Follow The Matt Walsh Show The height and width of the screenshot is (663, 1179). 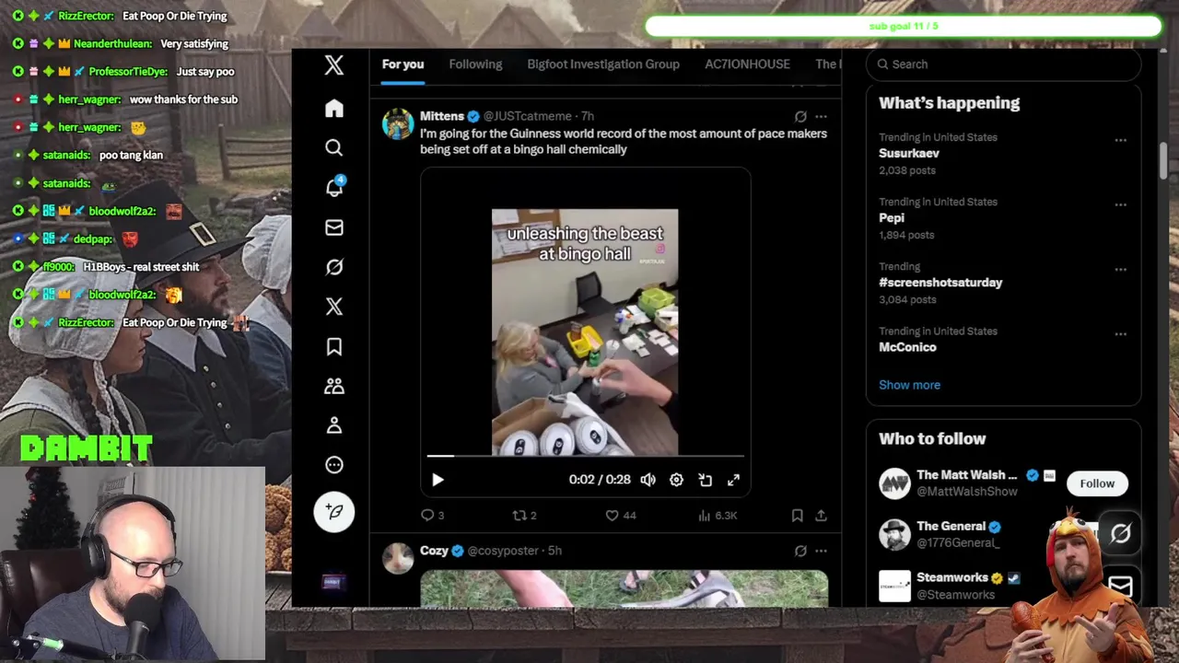(x=1097, y=483)
